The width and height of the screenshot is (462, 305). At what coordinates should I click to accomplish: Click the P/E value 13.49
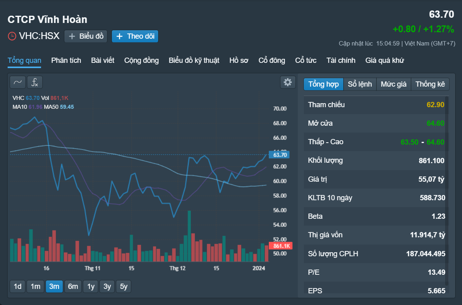(x=436, y=272)
